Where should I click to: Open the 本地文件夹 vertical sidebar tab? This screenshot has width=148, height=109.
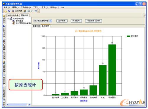[x=4, y=31]
